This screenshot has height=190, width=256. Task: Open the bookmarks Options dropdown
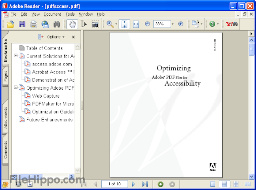pyautogui.click(x=56, y=37)
